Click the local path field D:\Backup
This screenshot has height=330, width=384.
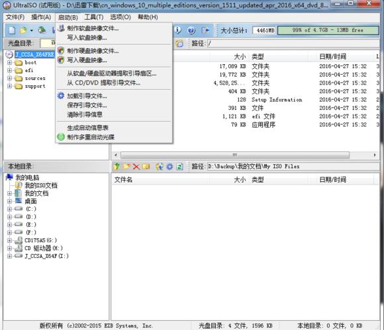pos(293,167)
